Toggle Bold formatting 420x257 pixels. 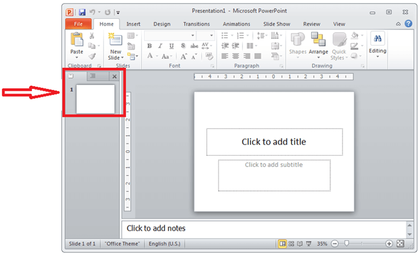tap(149, 46)
